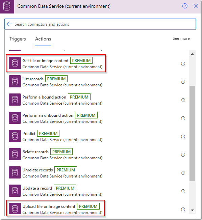
Task: Open the help question mark icon
Action: [185, 6]
